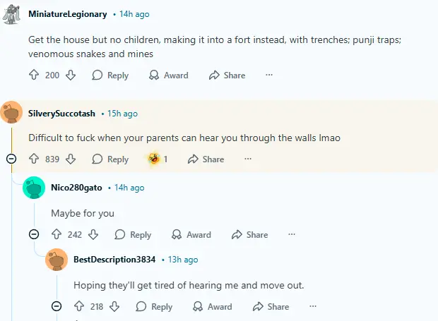This screenshot has width=438, height=321.
Task: Upvote MiniatureLegionary's comment
Action: pyautogui.click(x=33, y=75)
